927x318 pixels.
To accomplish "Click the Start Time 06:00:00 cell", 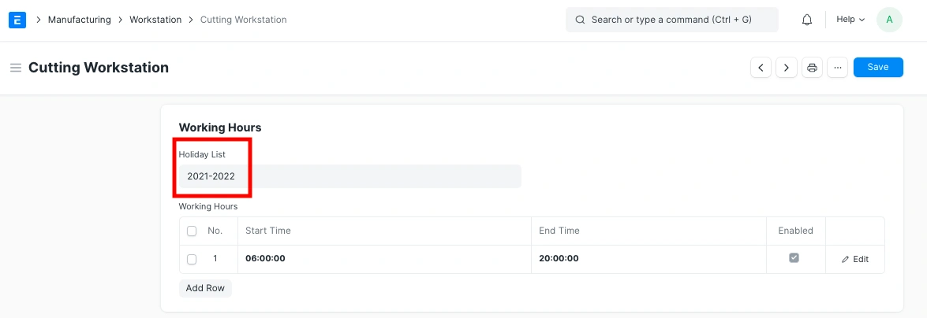I will tap(383, 259).
